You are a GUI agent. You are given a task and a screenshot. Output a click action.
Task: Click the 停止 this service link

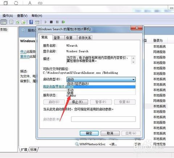click(23, 52)
